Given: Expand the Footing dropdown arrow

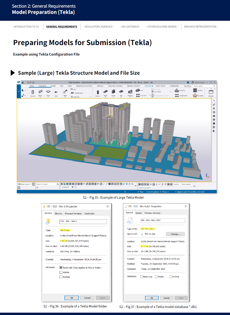Looking at the screenshot, I should (x=130, y=97).
